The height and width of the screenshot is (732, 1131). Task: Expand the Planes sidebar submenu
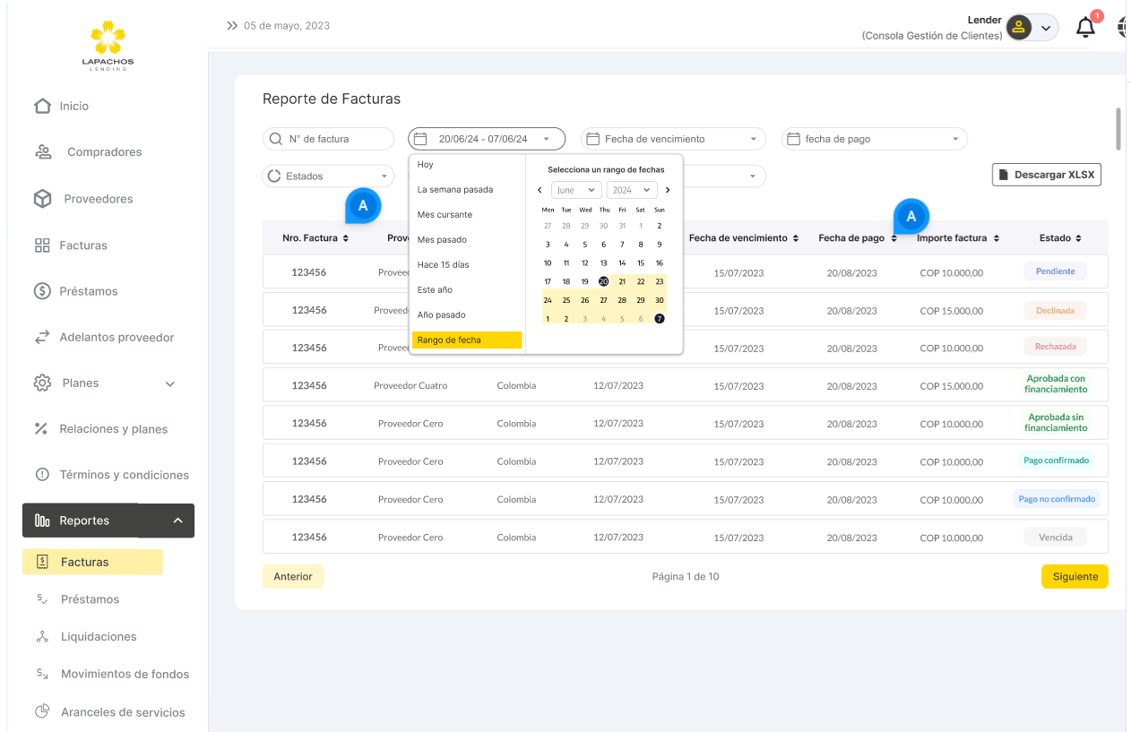click(x=170, y=383)
